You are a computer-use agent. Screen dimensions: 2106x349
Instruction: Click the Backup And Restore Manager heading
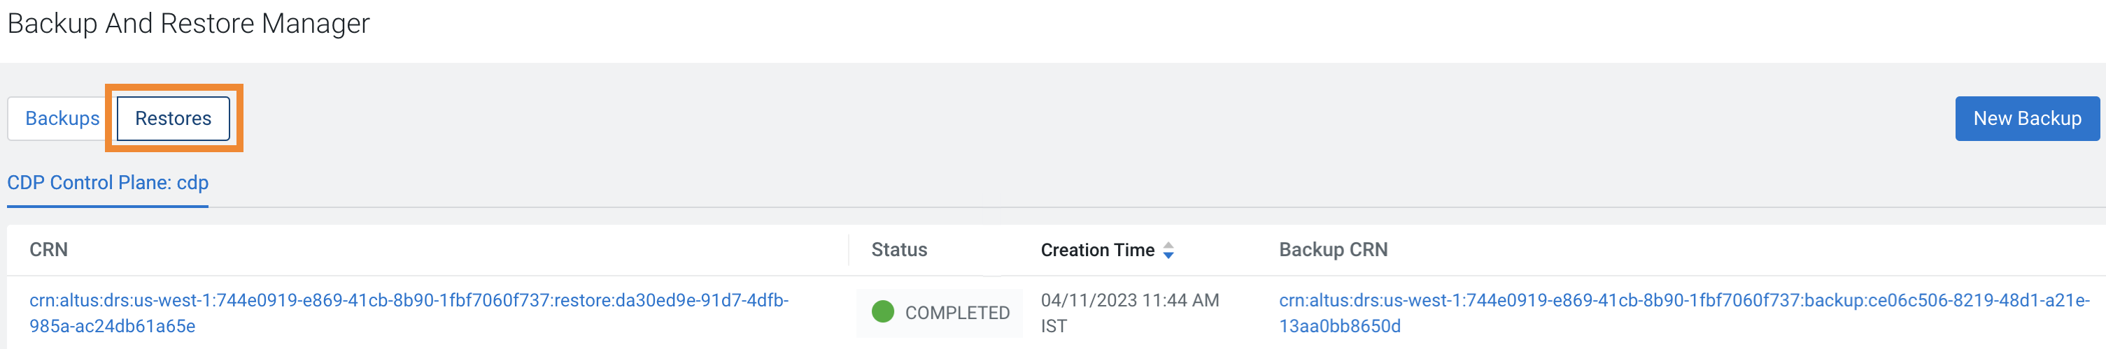(x=189, y=24)
